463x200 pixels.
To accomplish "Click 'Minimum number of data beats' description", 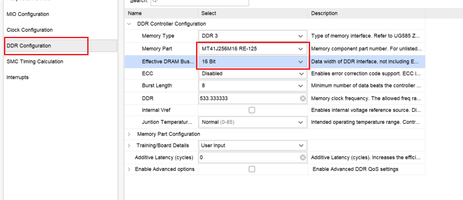I will (x=366, y=86).
